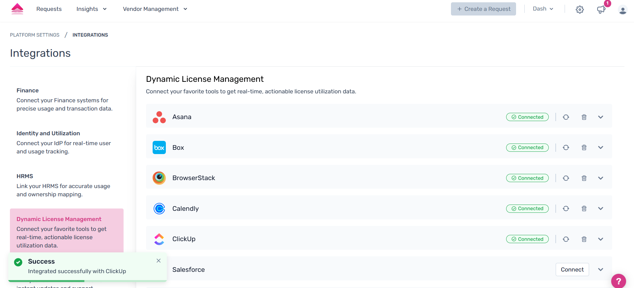The width and height of the screenshot is (634, 288).
Task: Click the Calendly integration name
Action: pyautogui.click(x=186, y=208)
